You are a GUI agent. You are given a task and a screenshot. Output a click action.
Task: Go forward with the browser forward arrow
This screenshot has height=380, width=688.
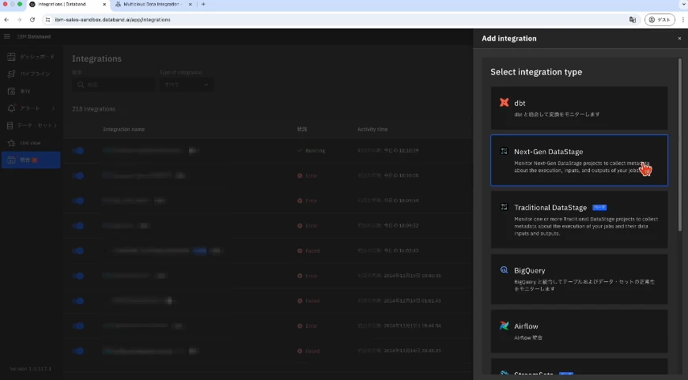pos(19,20)
